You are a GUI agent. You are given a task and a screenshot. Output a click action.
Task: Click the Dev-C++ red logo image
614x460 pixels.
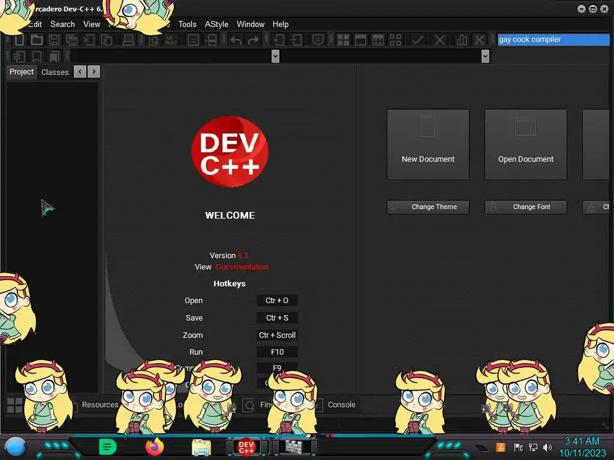(x=230, y=152)
